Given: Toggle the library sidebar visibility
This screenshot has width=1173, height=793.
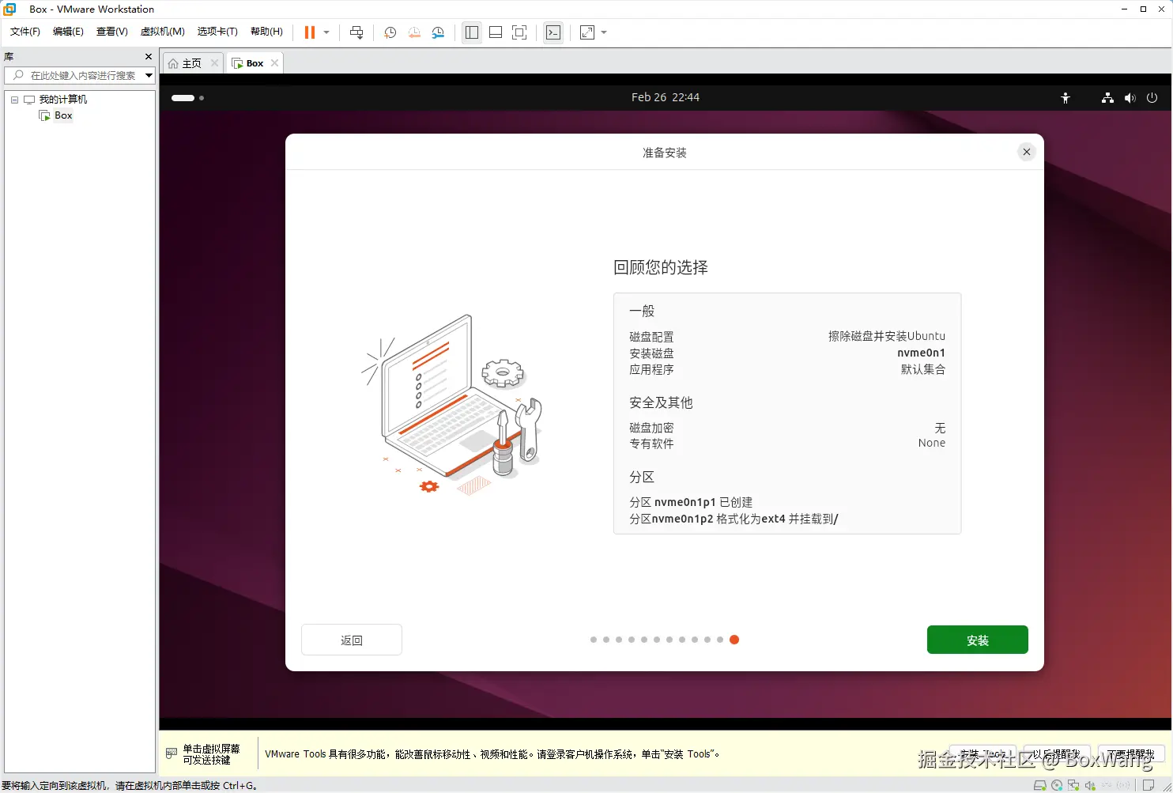Looking at the screenshot, I should click(471, 32).
